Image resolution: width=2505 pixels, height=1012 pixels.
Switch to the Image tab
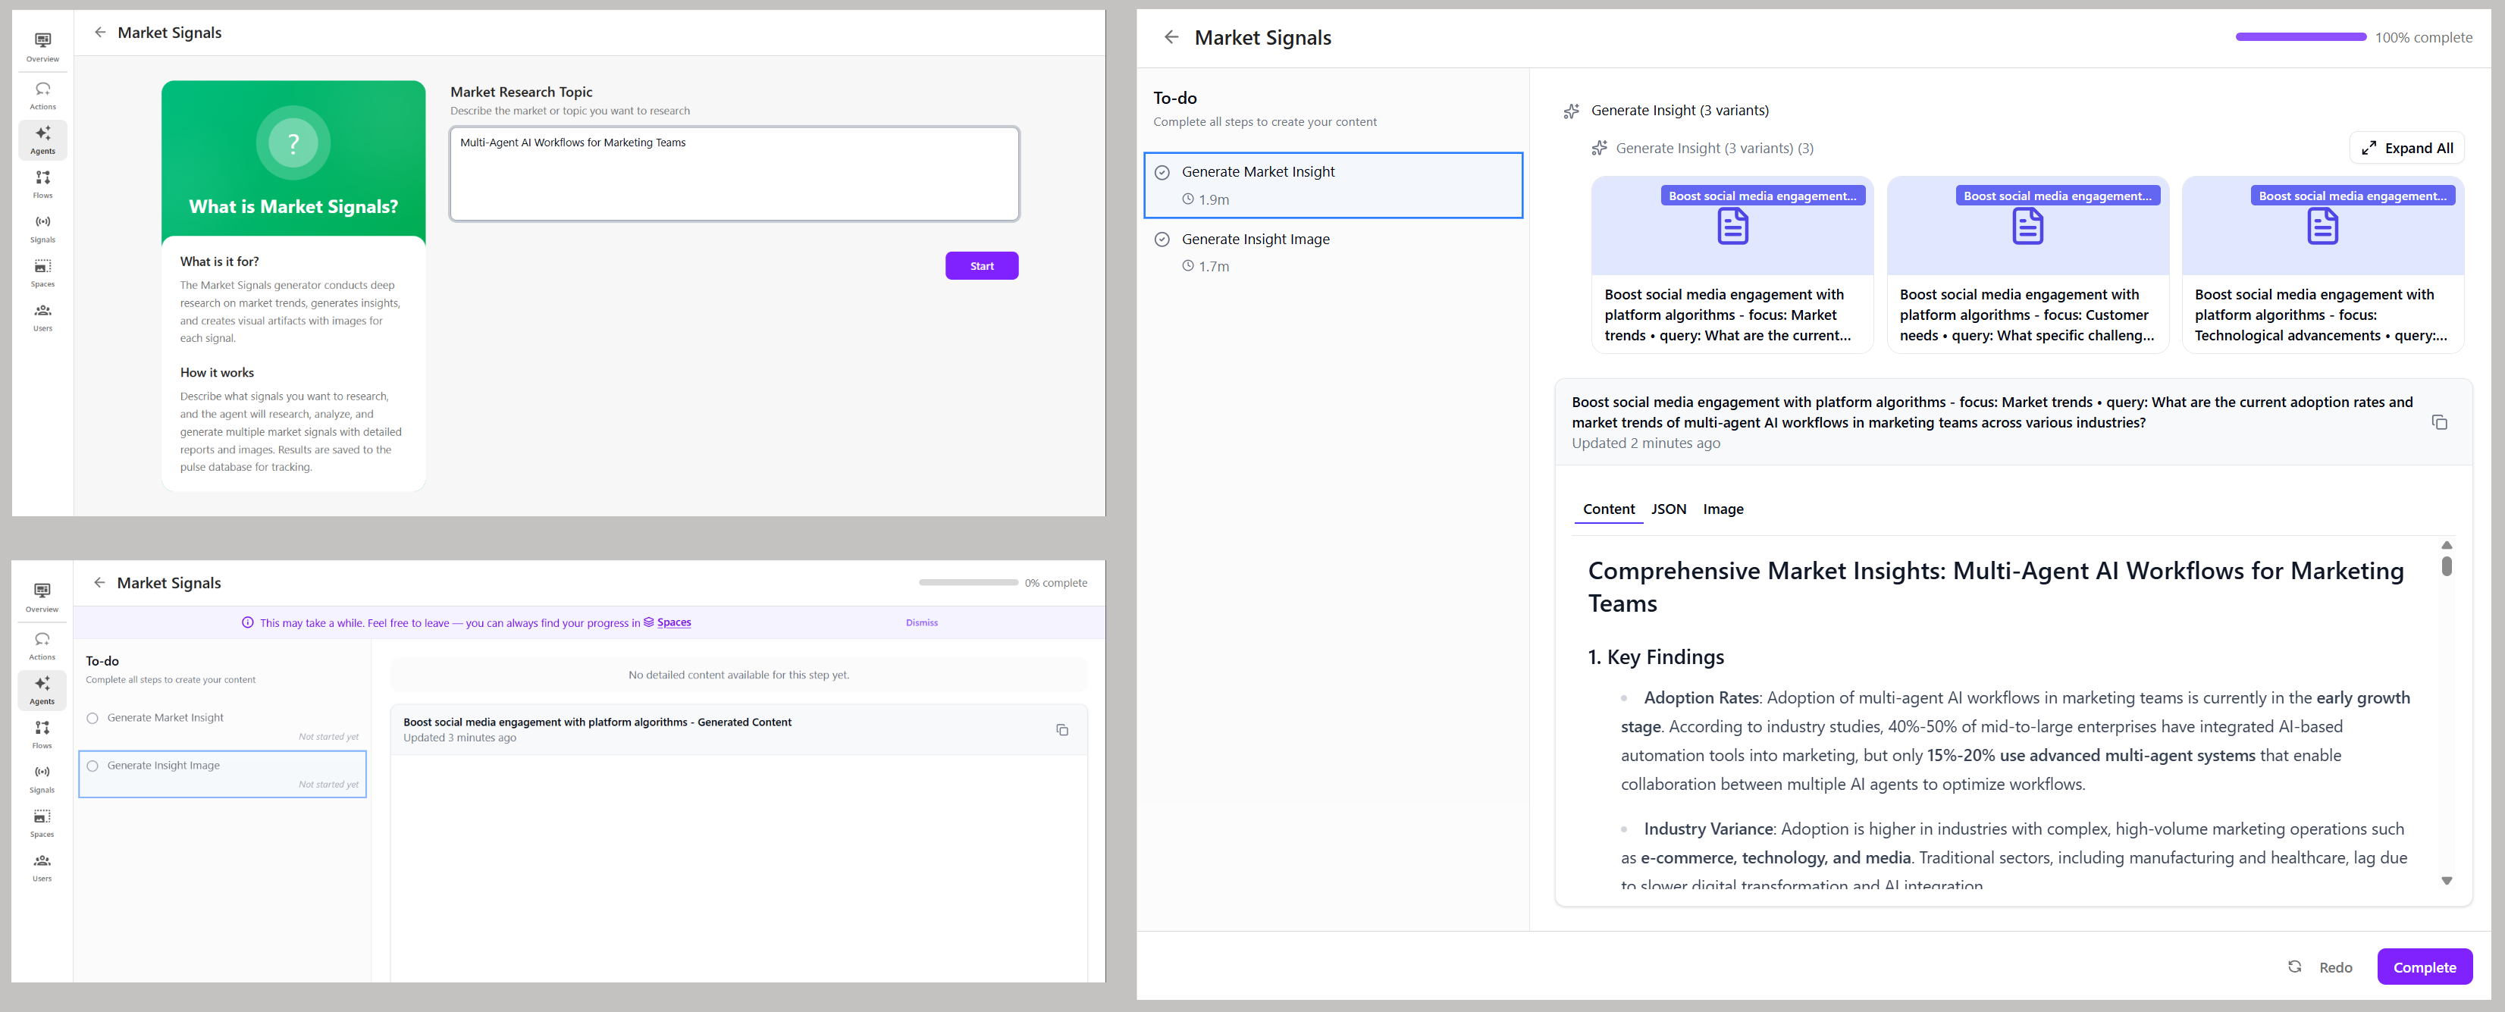(x=1723, y=509)
